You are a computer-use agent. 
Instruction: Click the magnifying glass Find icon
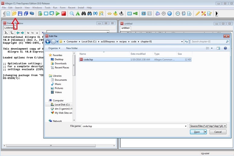coord(72,14)
